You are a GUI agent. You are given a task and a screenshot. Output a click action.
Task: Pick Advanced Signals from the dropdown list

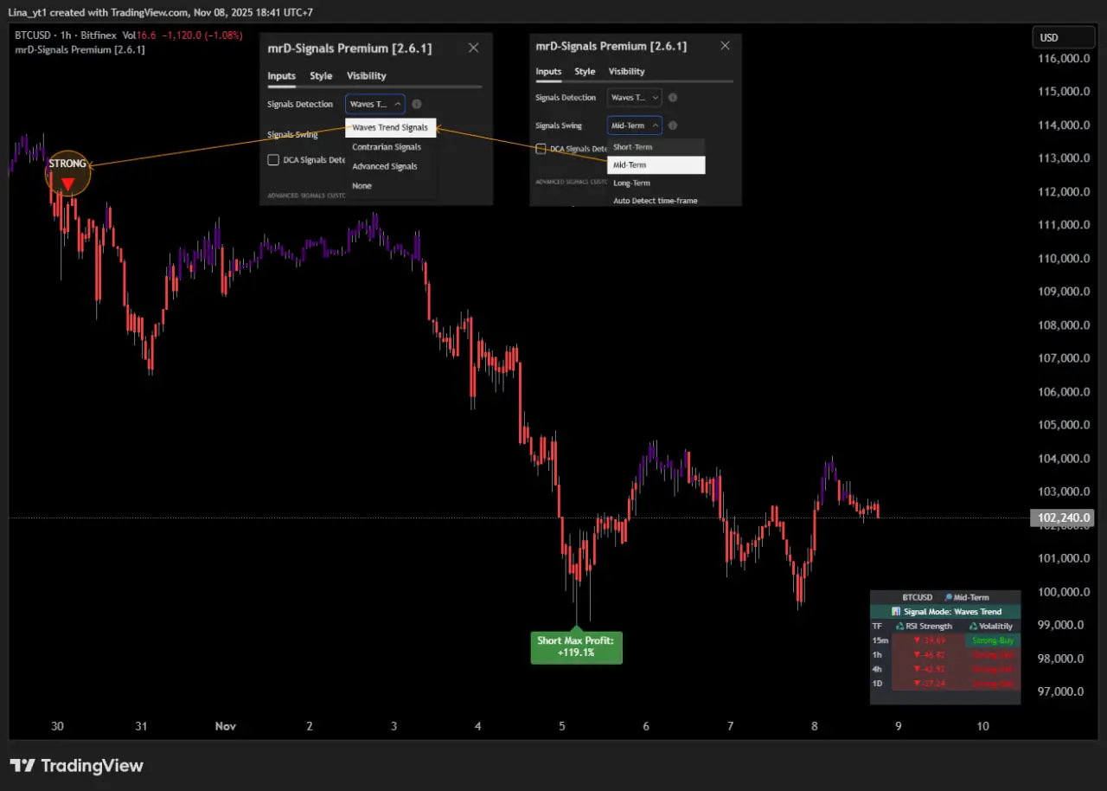385,166
